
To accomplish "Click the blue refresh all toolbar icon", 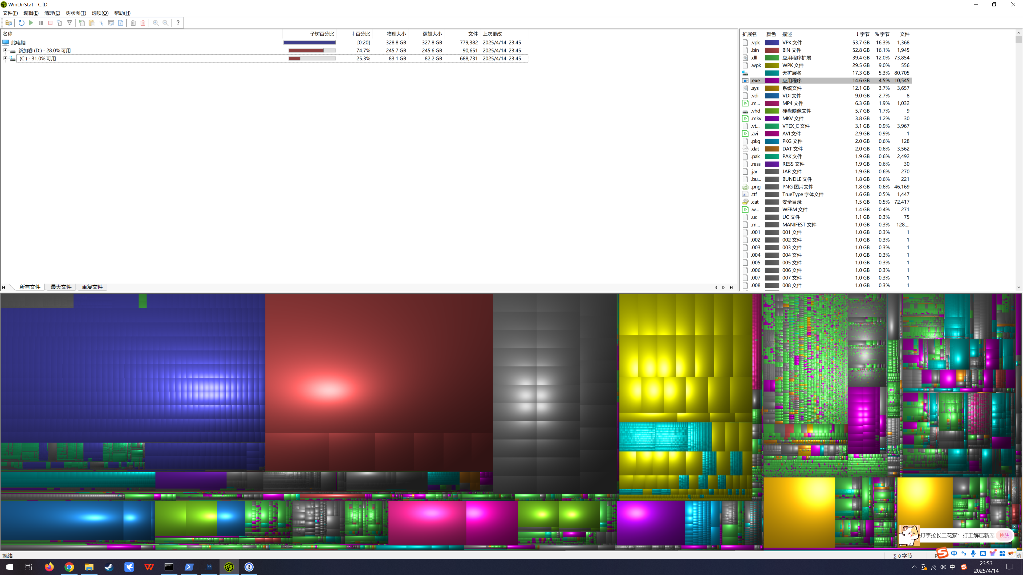I will (21, 23).
